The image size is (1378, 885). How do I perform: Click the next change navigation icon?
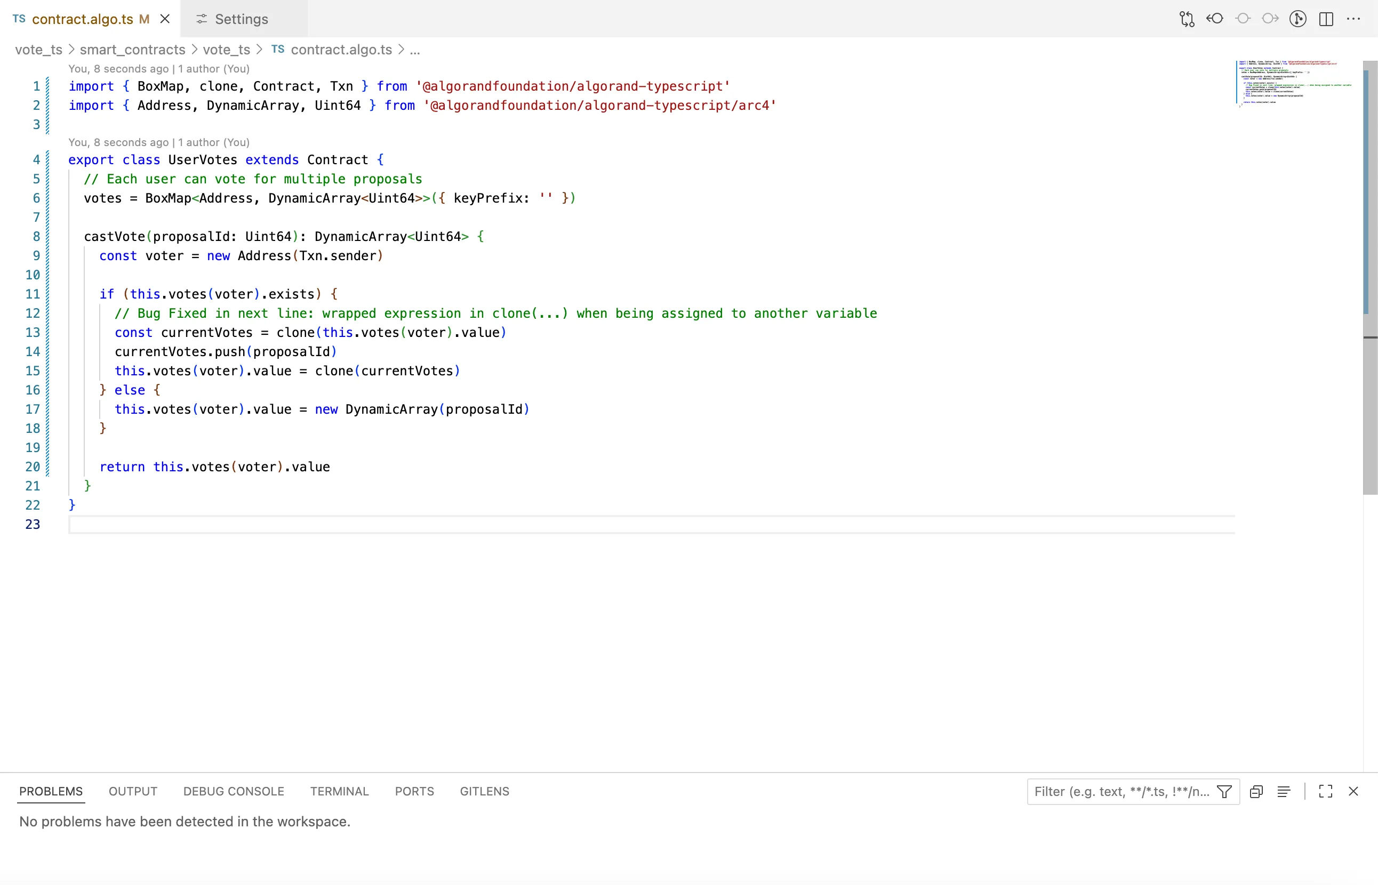[1270, 19]
